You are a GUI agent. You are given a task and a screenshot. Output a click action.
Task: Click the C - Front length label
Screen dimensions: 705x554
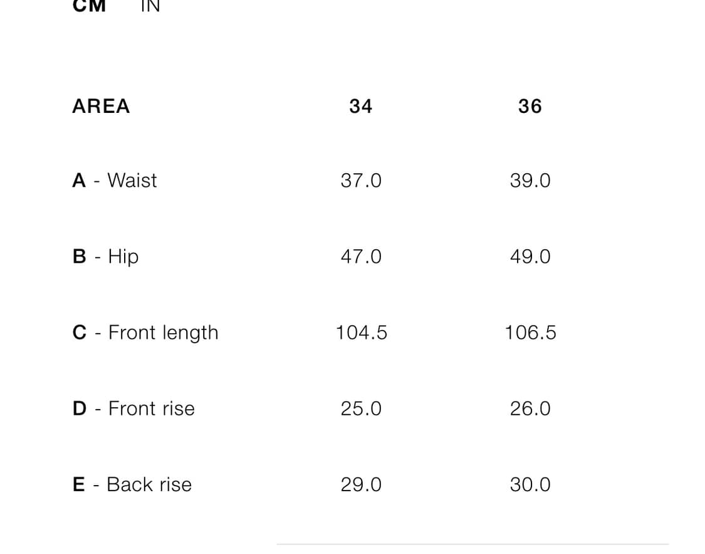point(145,333)
